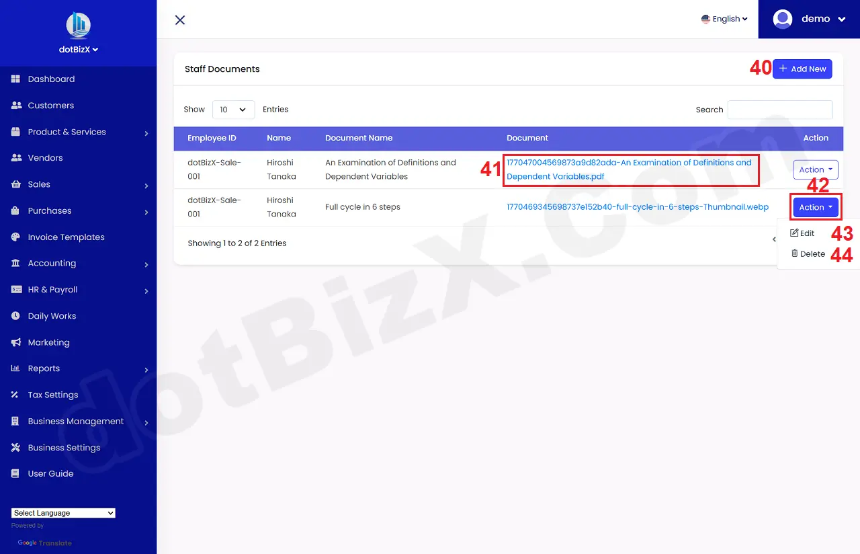Select the Customers sidebar icon
The width and height of the screenshot is (860, 554).
pos(15,105)
